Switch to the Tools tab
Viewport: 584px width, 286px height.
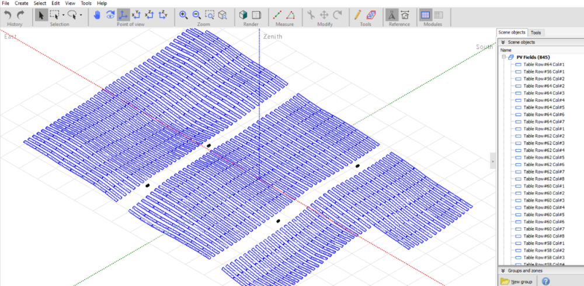(536, 33)
